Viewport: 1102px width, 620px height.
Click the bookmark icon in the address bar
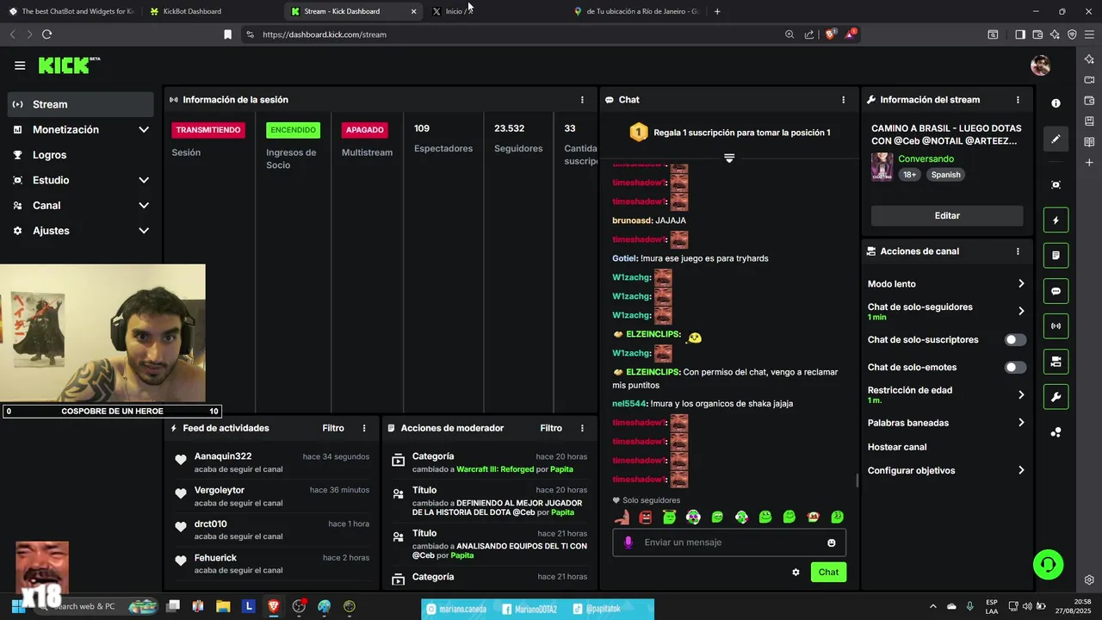(x=227, y=34)
